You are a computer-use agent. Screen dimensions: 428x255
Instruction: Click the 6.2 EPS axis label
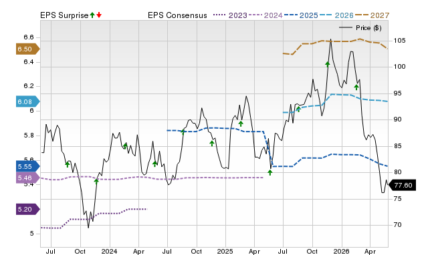click(x=29, y=86)
